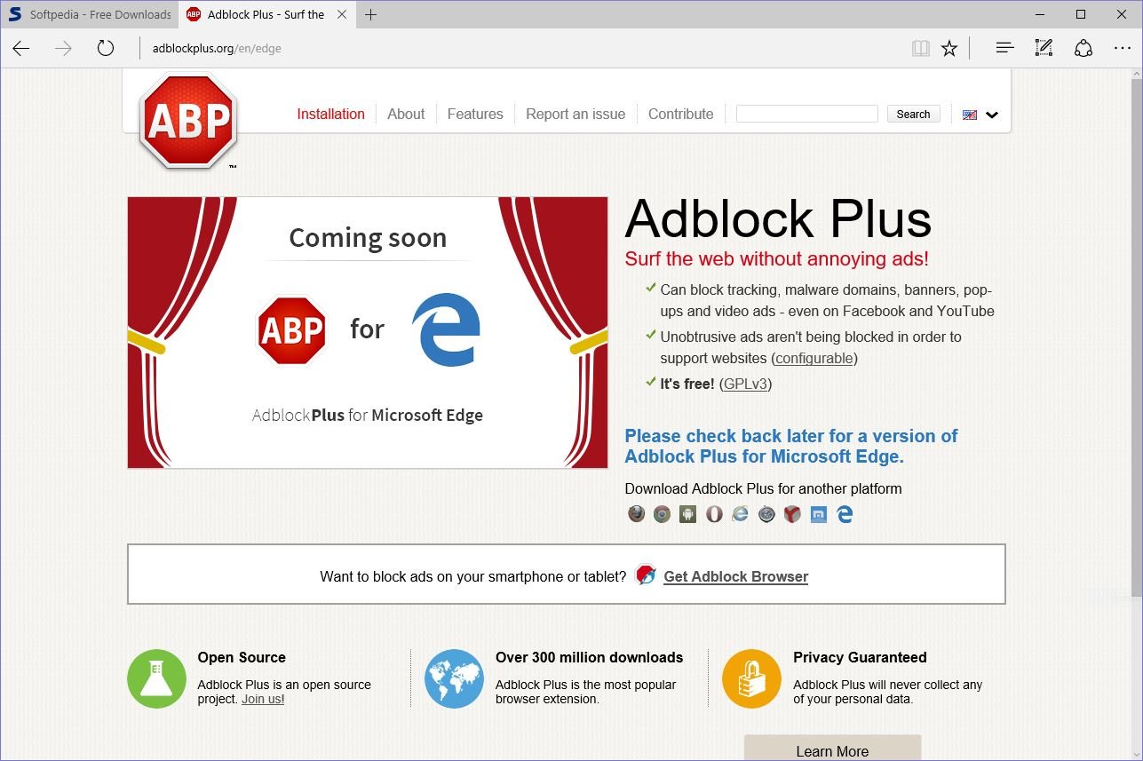Click the Open Source flask icon
This screenshot has width=1143, height=761.
156,678
